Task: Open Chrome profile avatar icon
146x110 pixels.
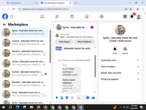Action: point(138,9)
